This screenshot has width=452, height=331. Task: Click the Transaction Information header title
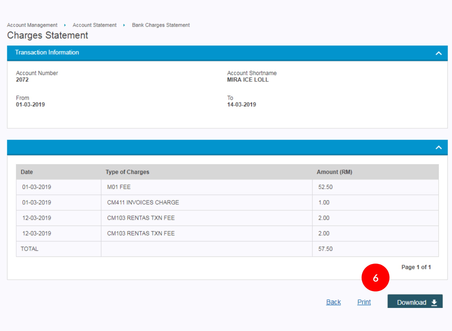[47, 52]
